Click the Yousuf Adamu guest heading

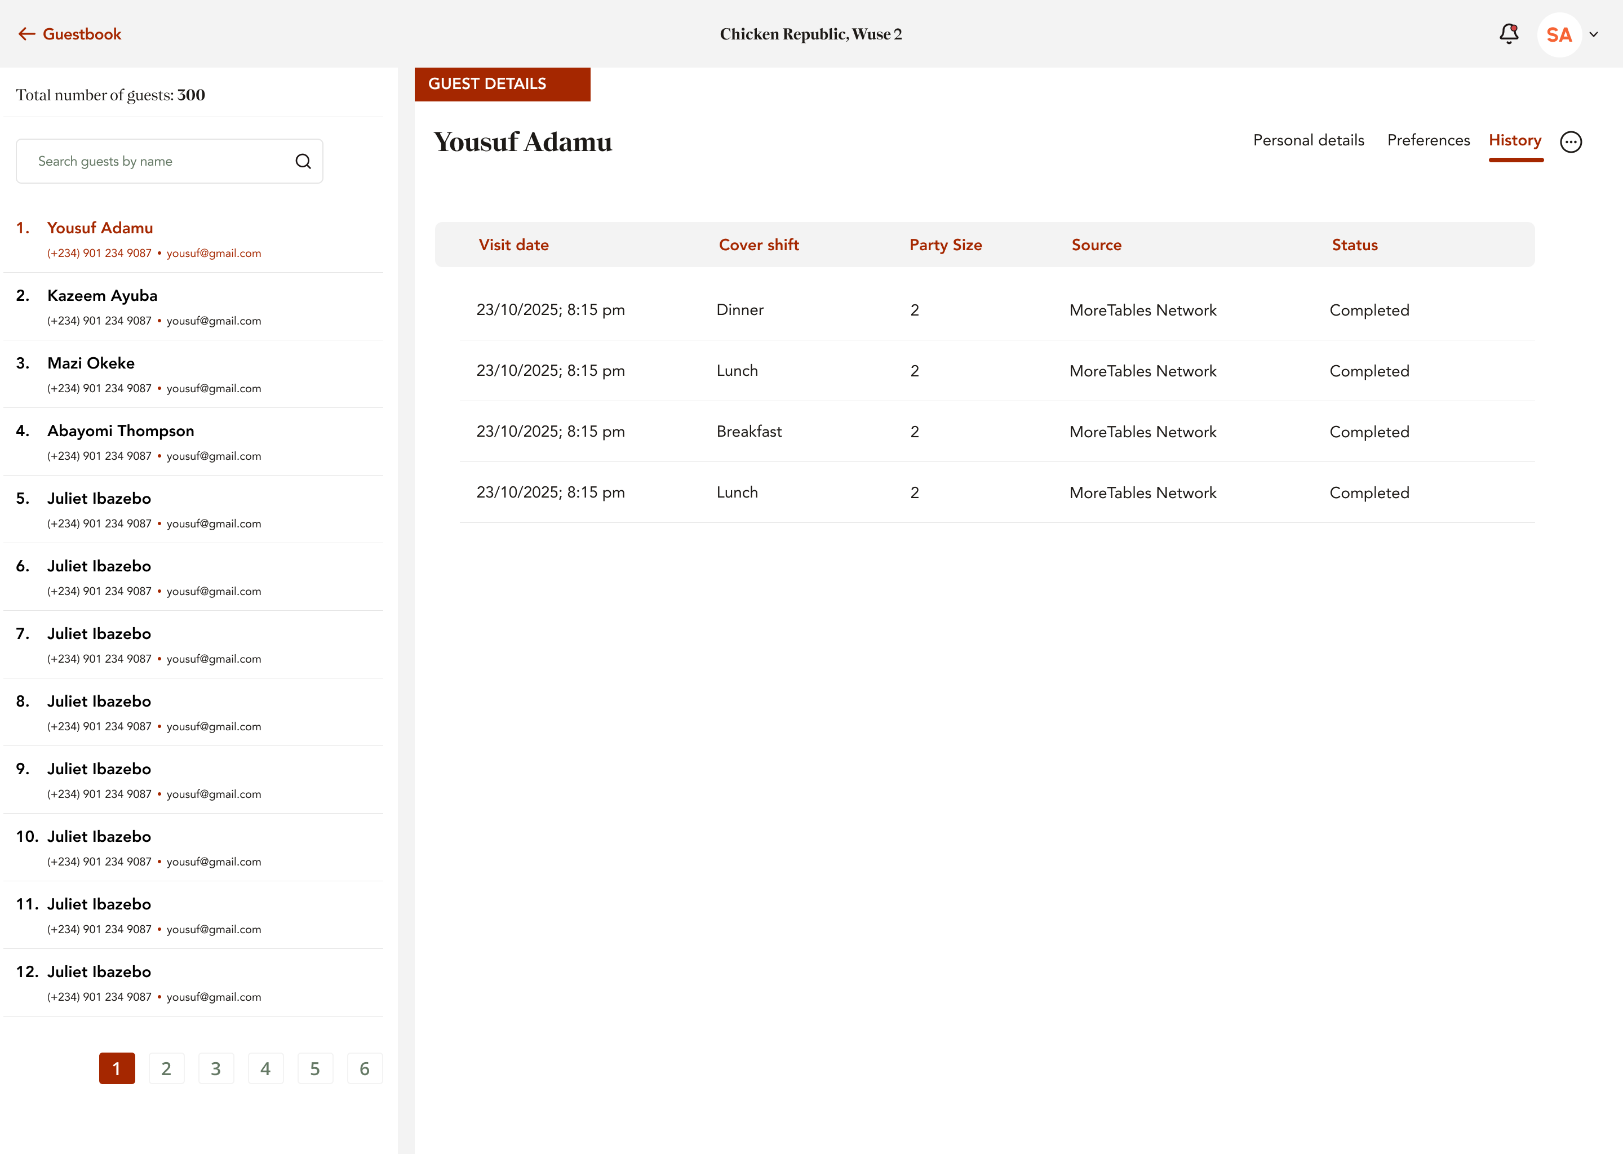click(523, 142)
